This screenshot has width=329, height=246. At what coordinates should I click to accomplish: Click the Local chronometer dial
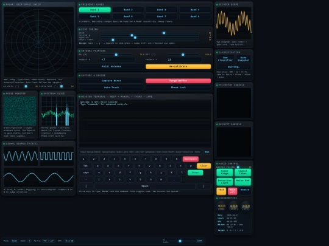(x=222, y=206)
